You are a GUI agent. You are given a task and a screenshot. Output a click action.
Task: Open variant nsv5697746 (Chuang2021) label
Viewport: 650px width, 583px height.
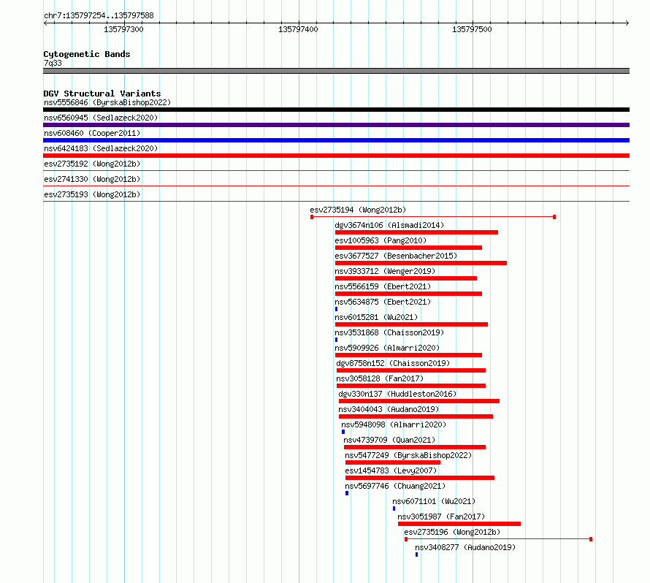[x=395, y=486]
